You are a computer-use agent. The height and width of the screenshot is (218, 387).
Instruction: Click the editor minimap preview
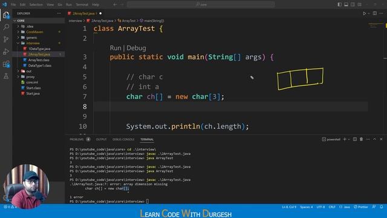click(x=376, y=25)
